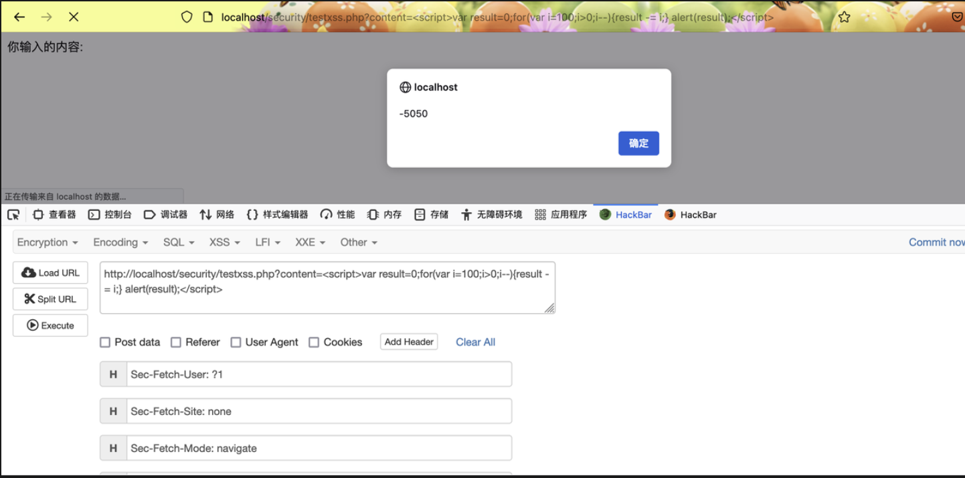The width and height of the screenshot is (965, 478).
Task: Click the page info icon in address bar
Action: coord(207,17)
